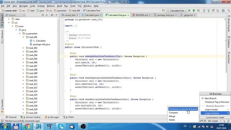Open Skype from the taskbar

pos(61,126)
